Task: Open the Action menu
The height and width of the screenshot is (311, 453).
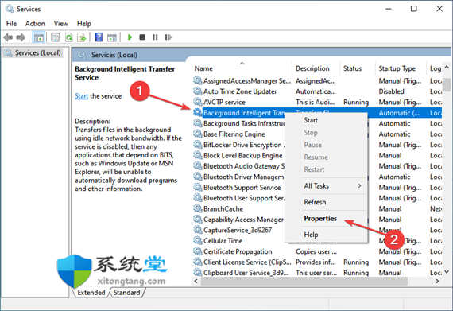Action: coord(35,23)
